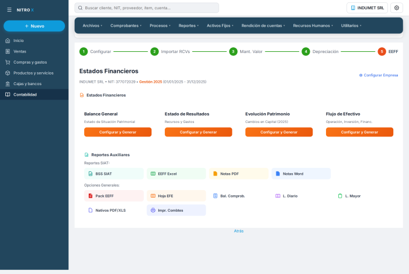Click the Bal. Comprob. icon
The image size is (409, 274).
tap(215, 196)
